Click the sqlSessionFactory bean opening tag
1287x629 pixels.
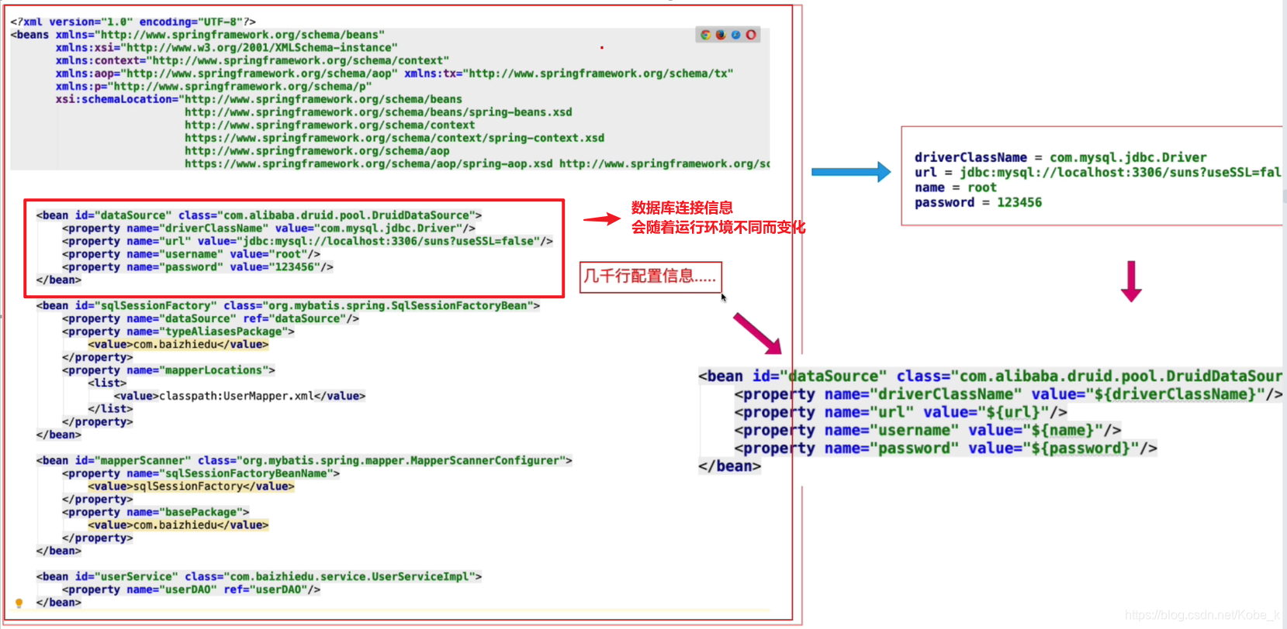(288, 306)
